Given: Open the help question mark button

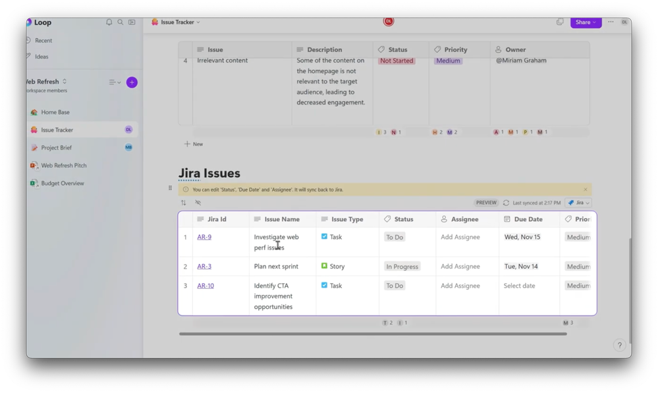Looking at the screenshot, I should coord(619,345).
